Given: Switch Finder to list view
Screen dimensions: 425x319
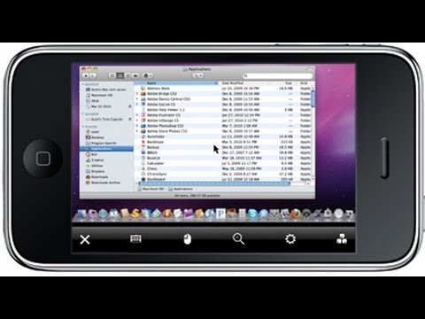Looking at the screenshot, I should [x=120, y=75].
